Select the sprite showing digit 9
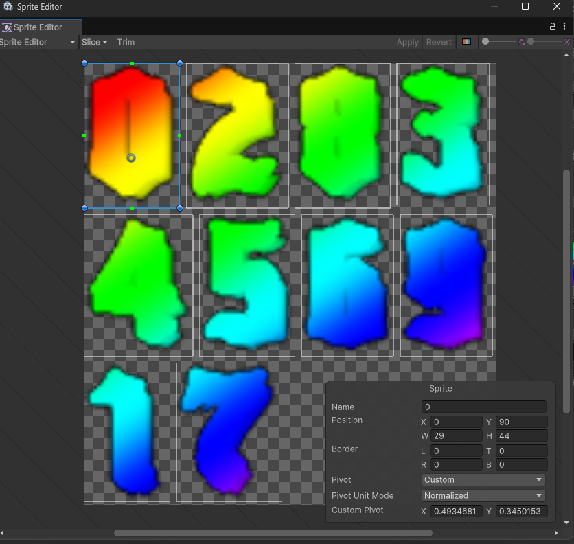Viewport: 574px width, 544px height. [446, 285]
